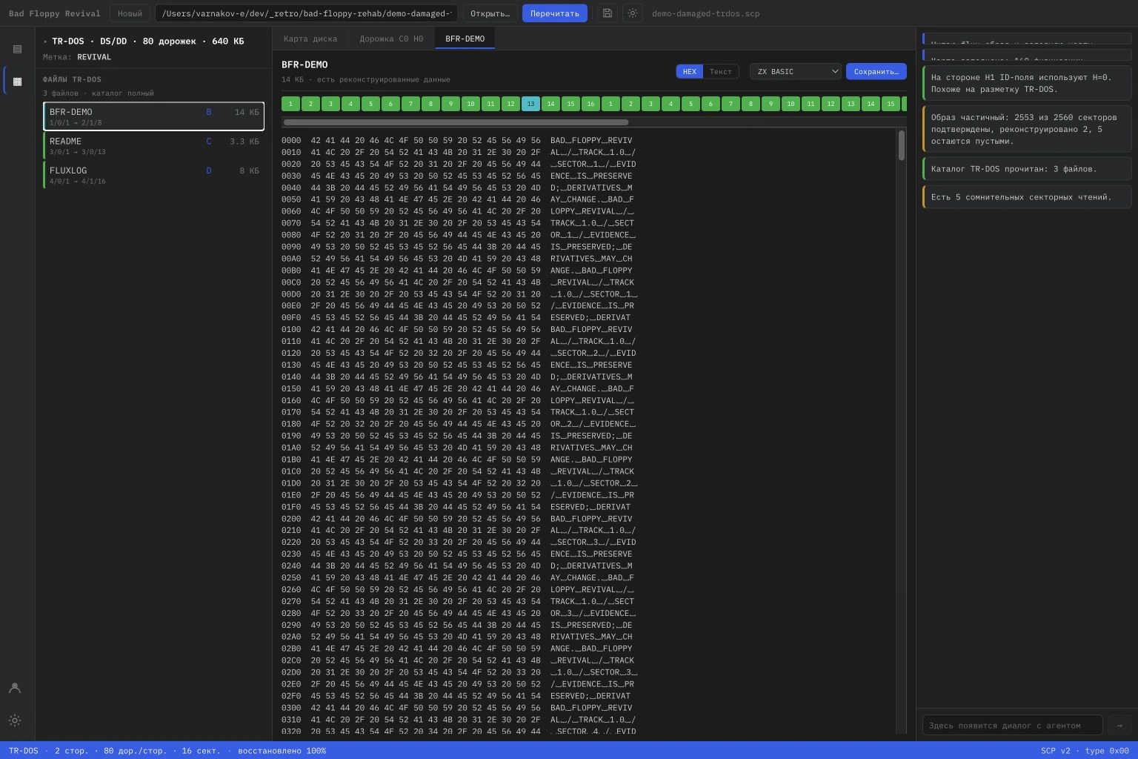The image size is (1138, 759).
Task: Select the FLUXLOG file in list
Action: coord(153,175)
